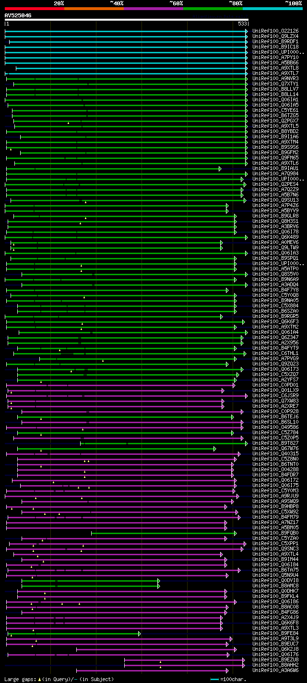307x683 pixels.
Task: Click the UniRef100_C5XPP1 label
Action: coord(275,543)
